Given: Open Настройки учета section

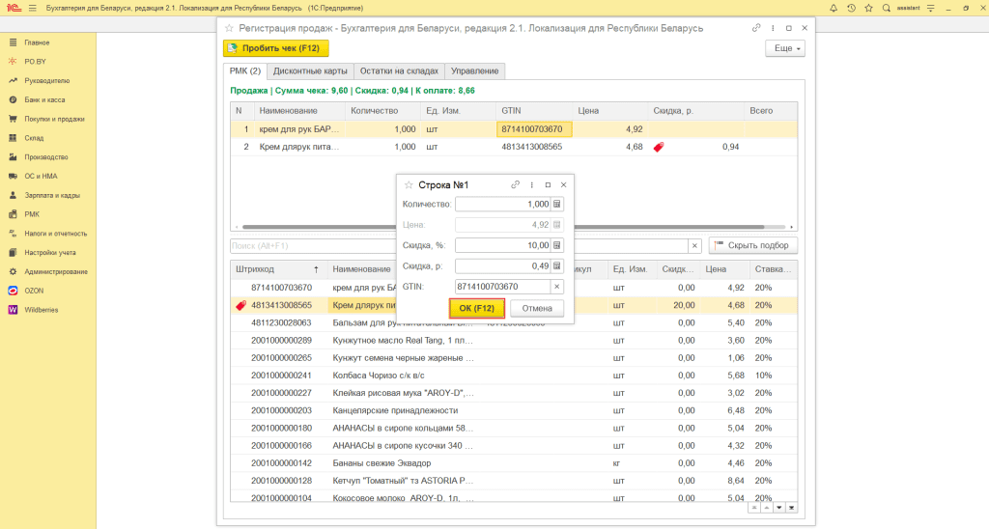Looking at the screenshot, I should (x=50, y=253).
